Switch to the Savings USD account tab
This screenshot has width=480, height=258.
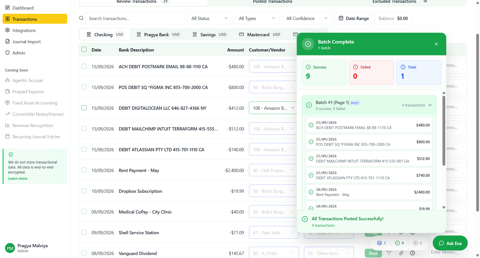[x=209, y=34]
